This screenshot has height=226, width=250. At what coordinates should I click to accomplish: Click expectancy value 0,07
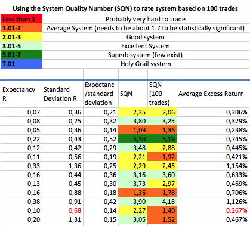pyautogui.click(x=21, y=112)
